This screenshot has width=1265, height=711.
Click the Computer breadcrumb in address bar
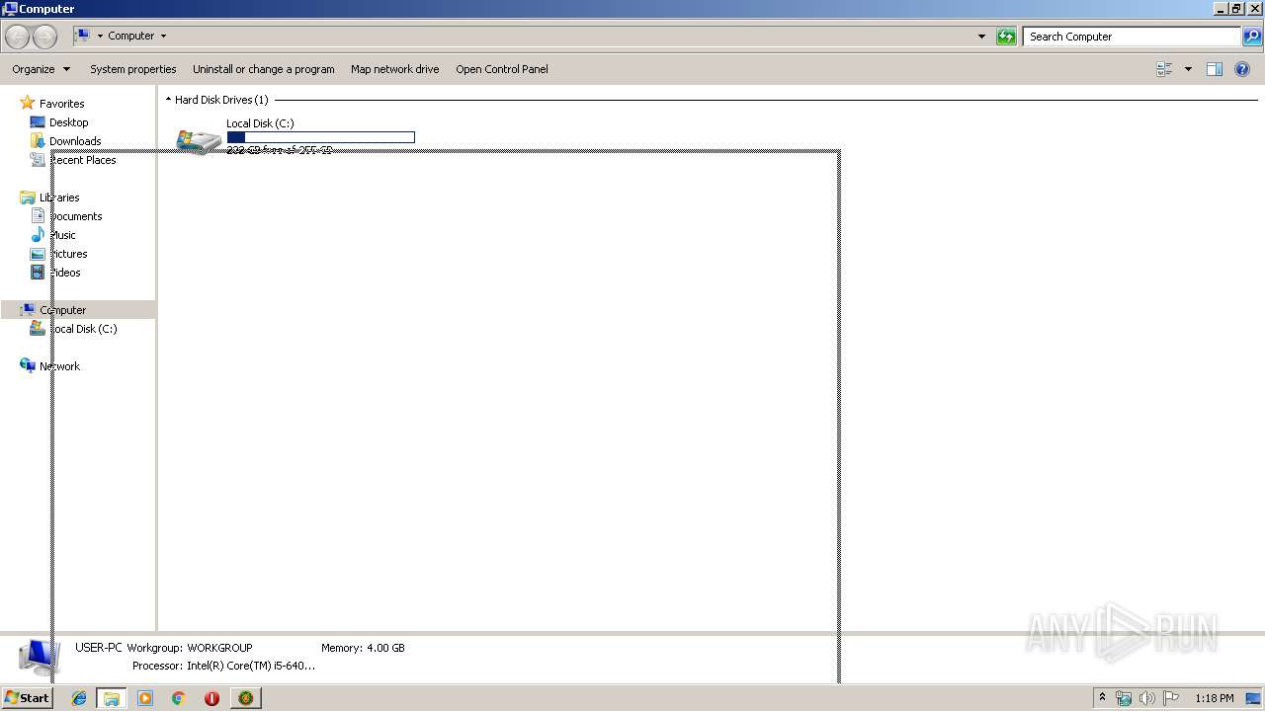[x=131, y=36]
